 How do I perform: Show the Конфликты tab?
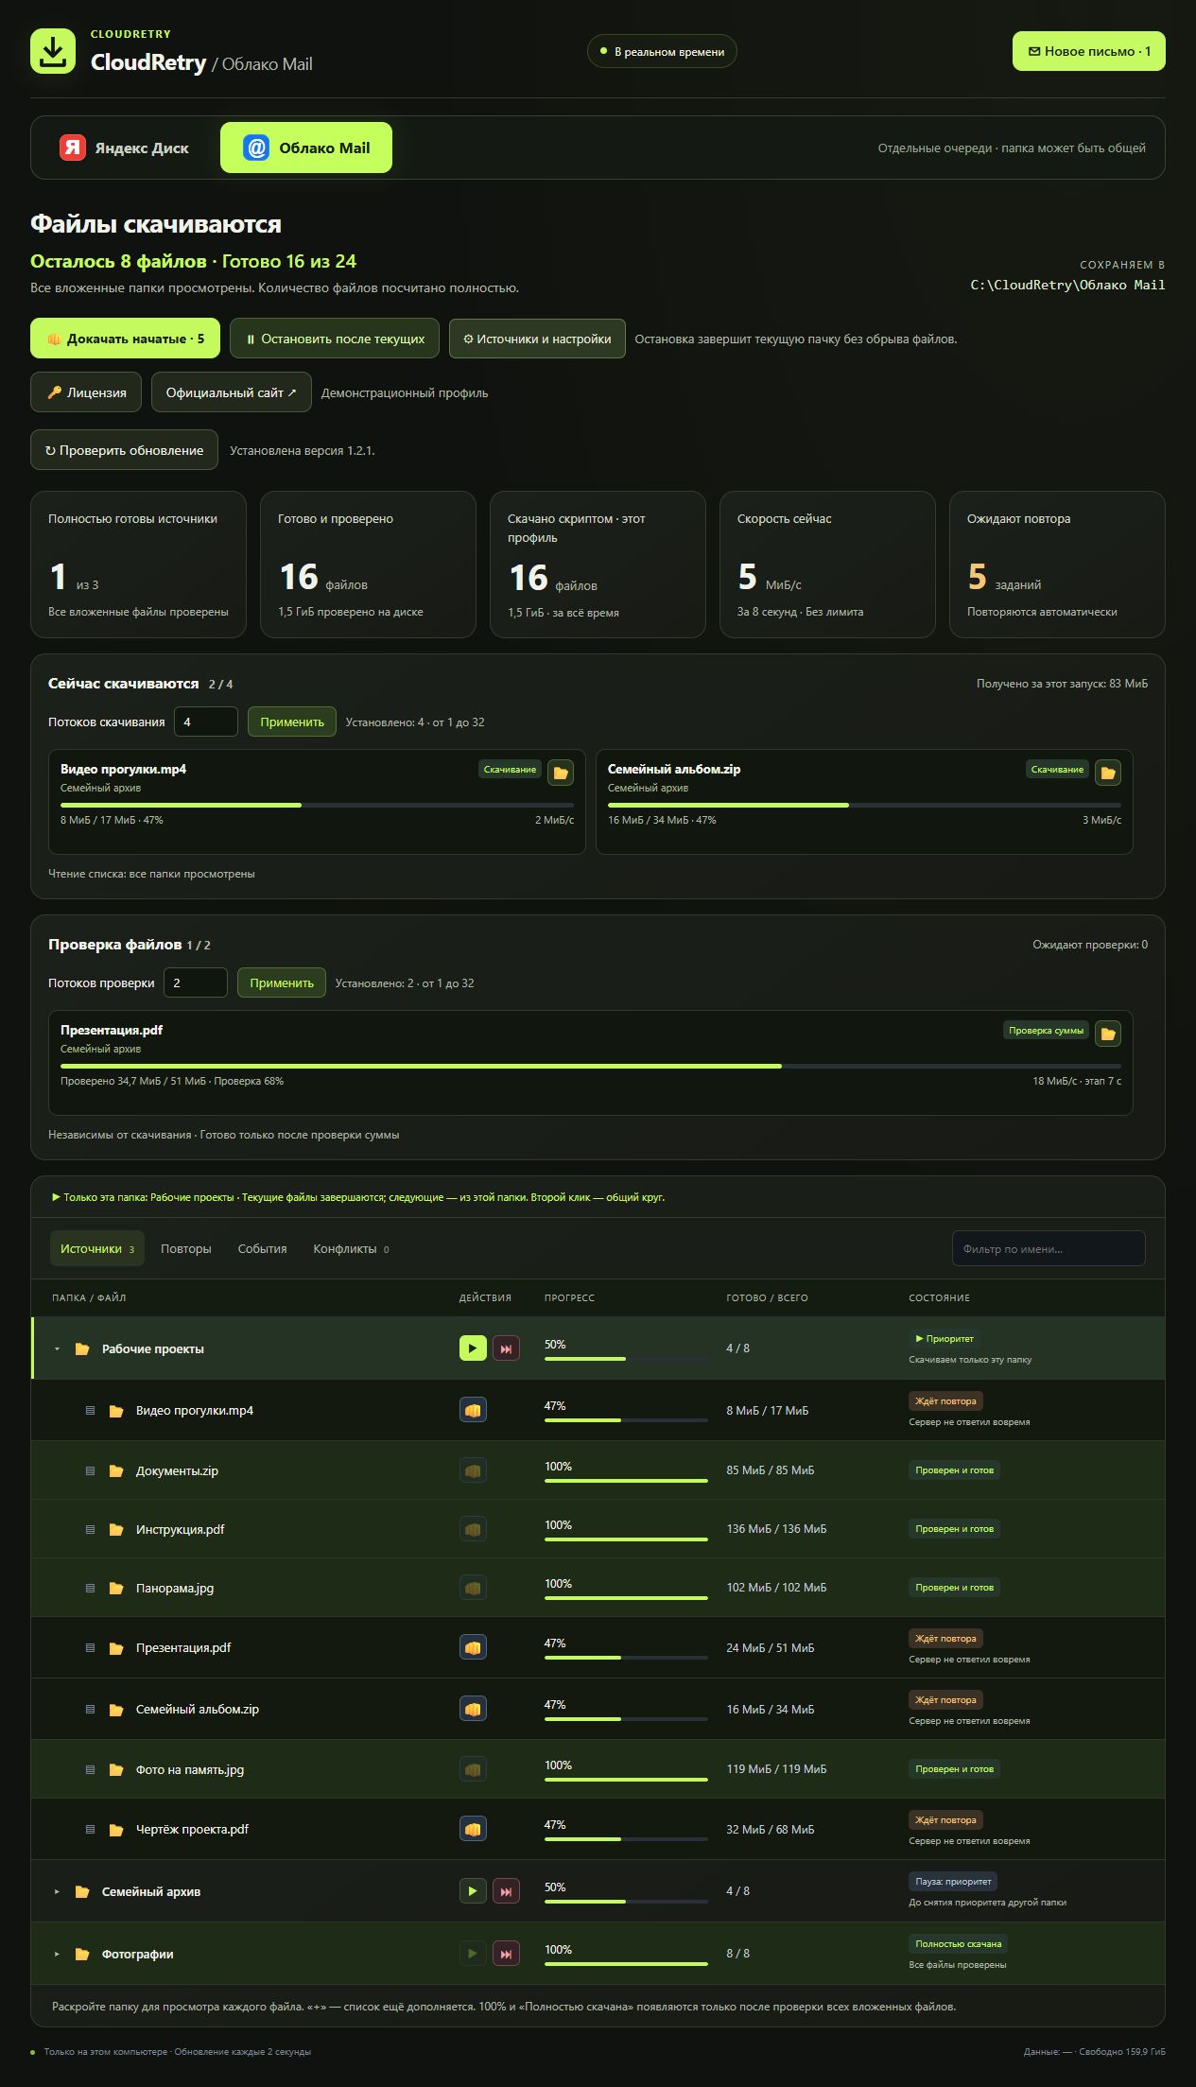[x=351, y=1248]
